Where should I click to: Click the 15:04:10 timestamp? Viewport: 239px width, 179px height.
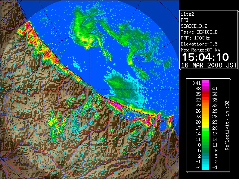click(205, 57)
